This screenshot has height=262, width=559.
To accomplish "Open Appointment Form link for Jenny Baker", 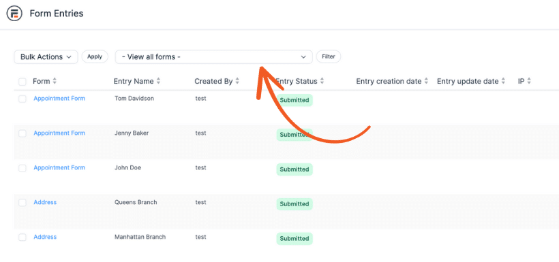I will click(59, 133).
